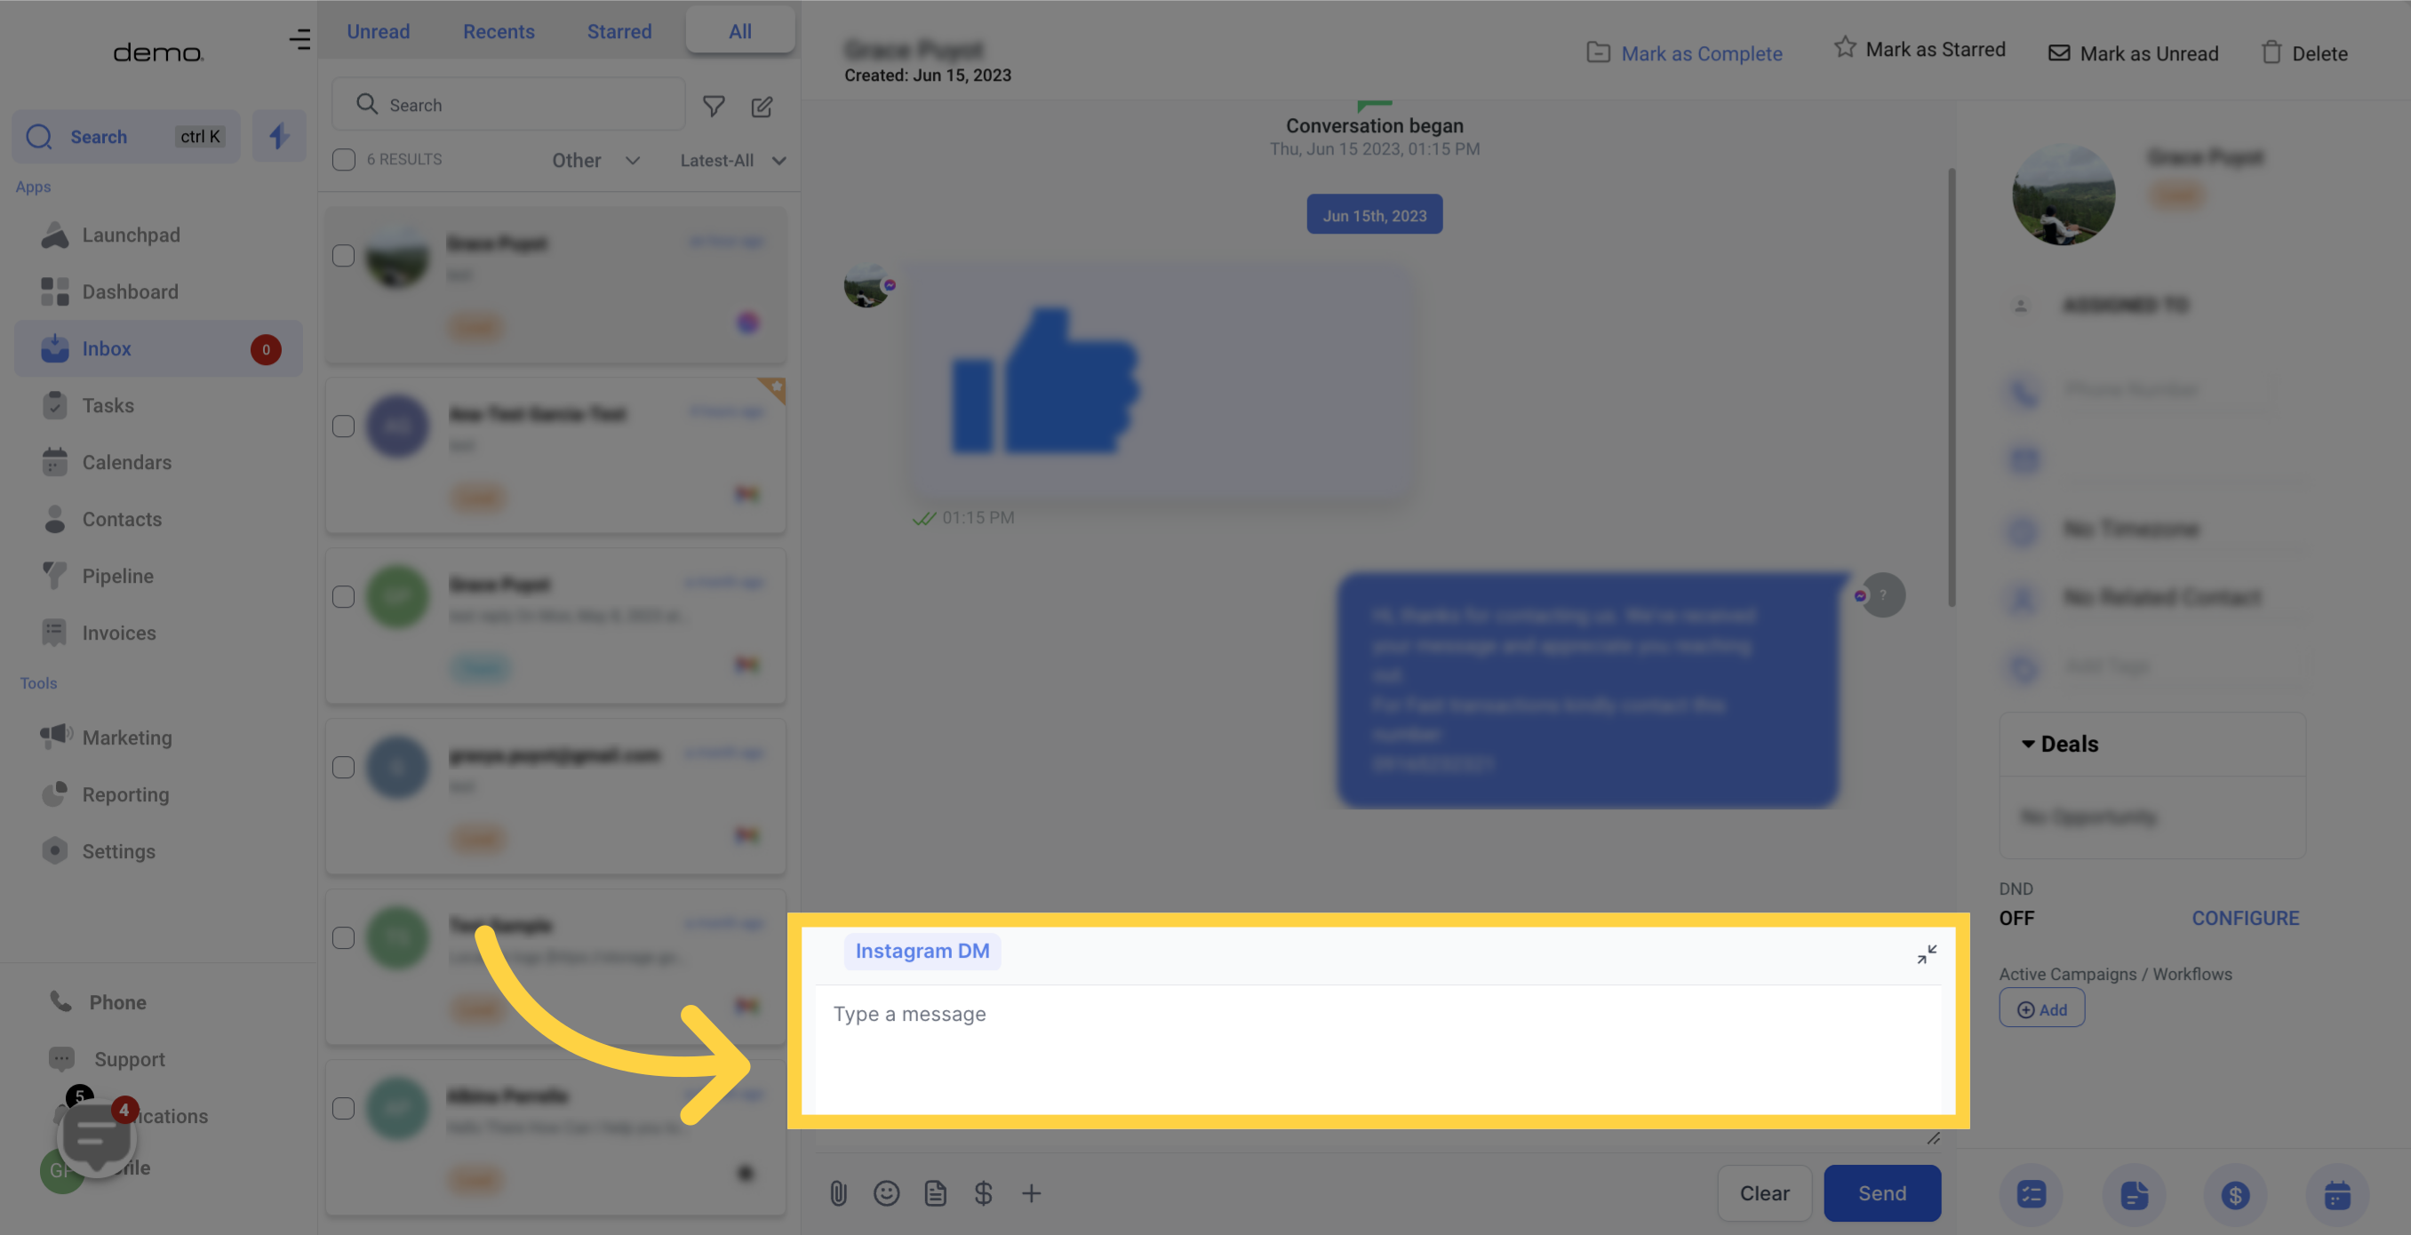Attach a file using the paperclip icon
The image size is (2411, 1235).
coord(838,1193)
